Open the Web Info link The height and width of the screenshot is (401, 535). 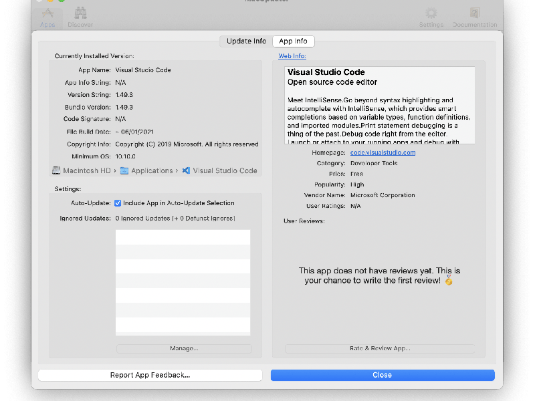pos(292,56)
